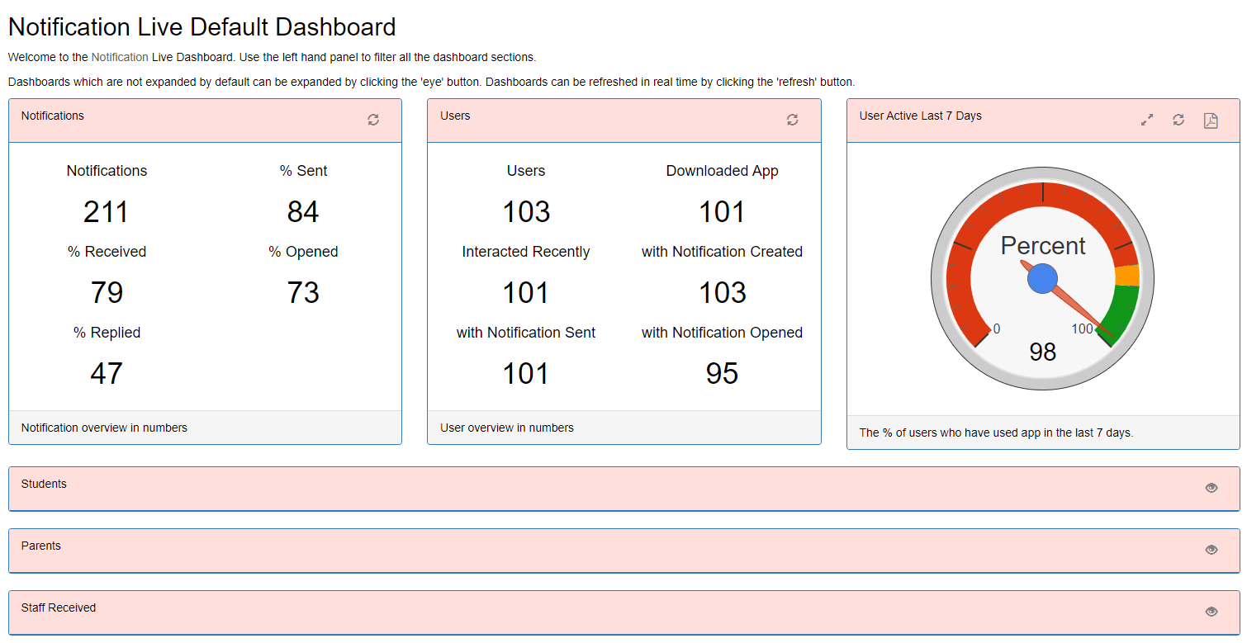1247x643 pixels.
Task: Click the User Active Last 7 Days title
Action: (921, 116)
